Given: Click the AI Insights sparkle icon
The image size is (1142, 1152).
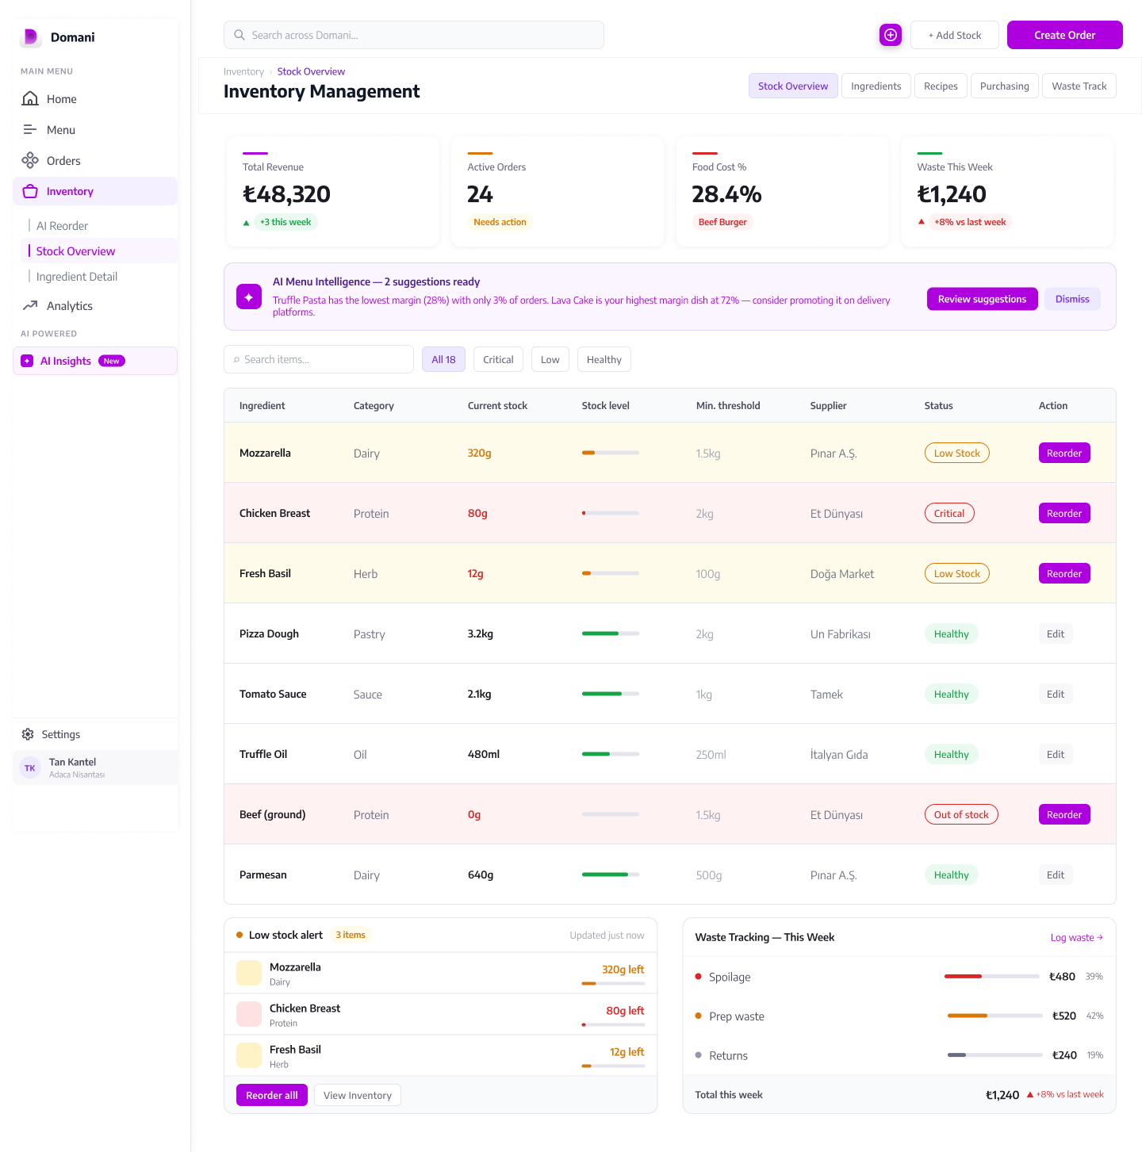Looking at the screenshot, I should tap(27, 361).
